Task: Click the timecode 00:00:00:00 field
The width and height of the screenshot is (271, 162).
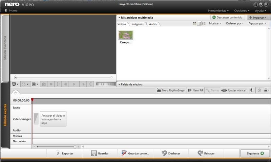Action: (21, 100)
